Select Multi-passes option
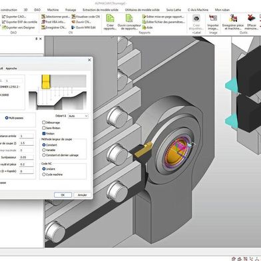Screen dimensions: 261x261 point(14,118)
